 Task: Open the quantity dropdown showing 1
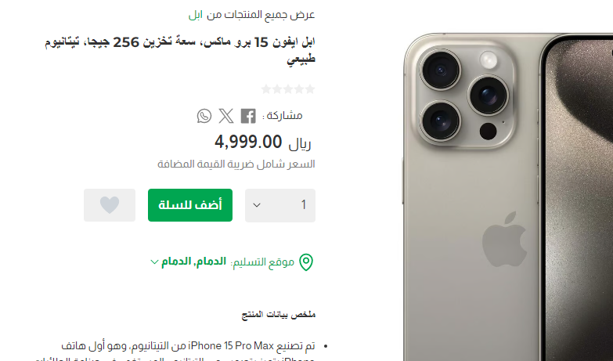click(x=280, y=205)
